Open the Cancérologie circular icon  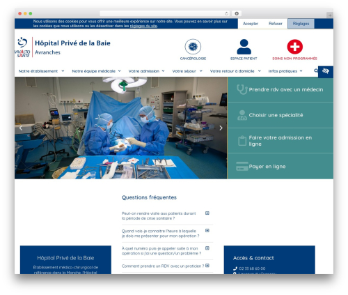[x=193, y=47]
